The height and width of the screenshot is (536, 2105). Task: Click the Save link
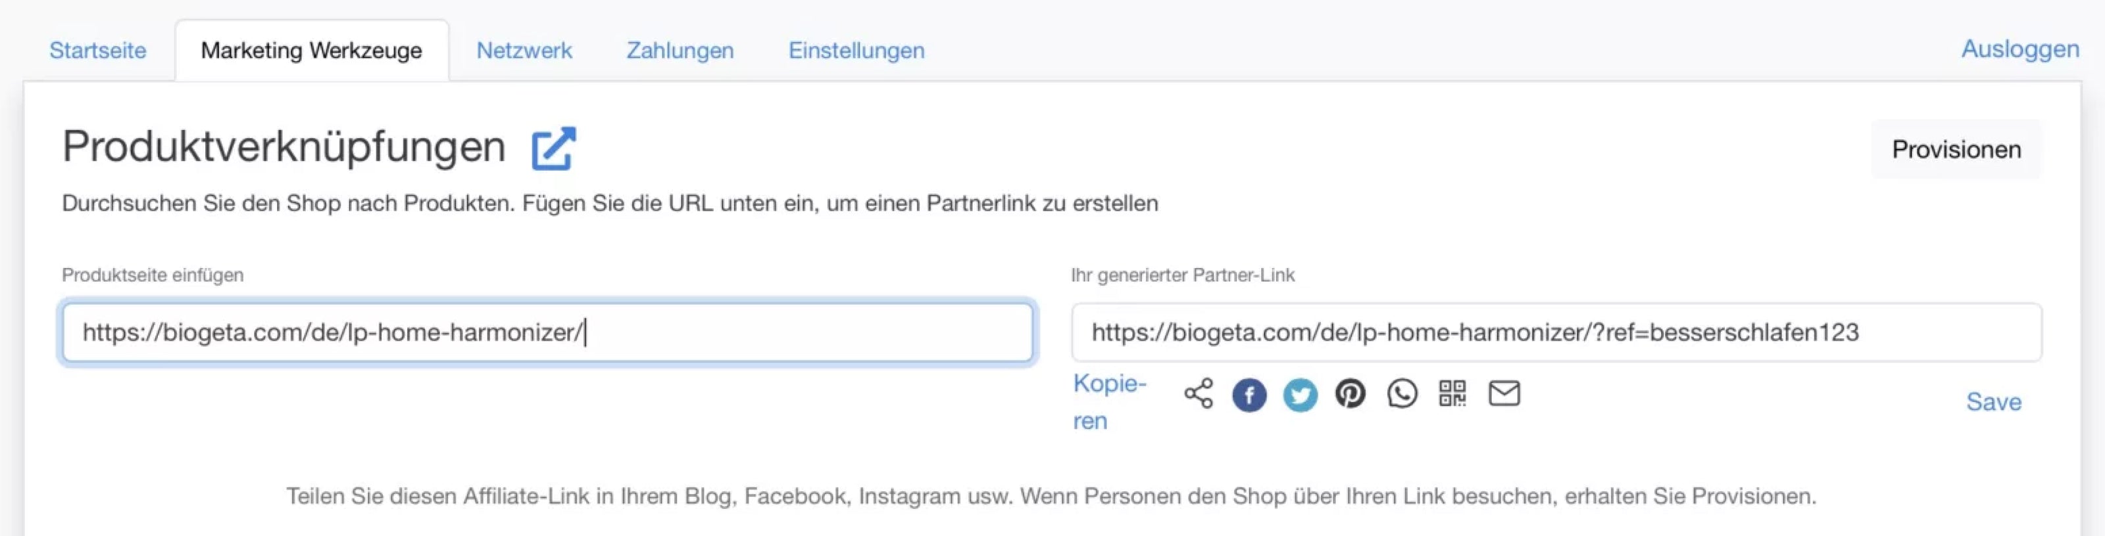[x=1993, y=402]
